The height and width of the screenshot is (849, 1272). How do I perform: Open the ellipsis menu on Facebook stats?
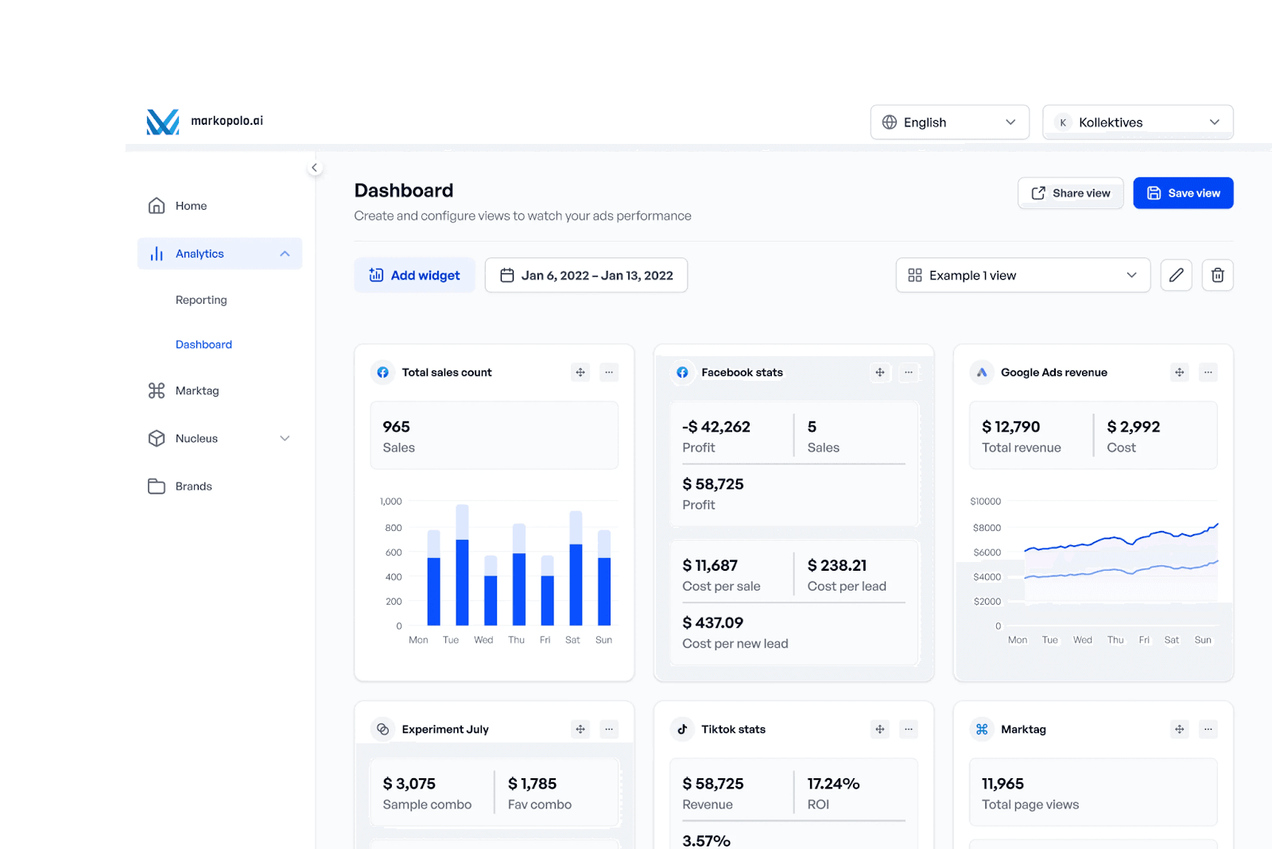click(x=909, y=372)
